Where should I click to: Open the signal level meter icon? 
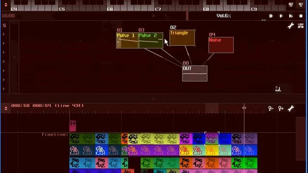click(278, 89)
